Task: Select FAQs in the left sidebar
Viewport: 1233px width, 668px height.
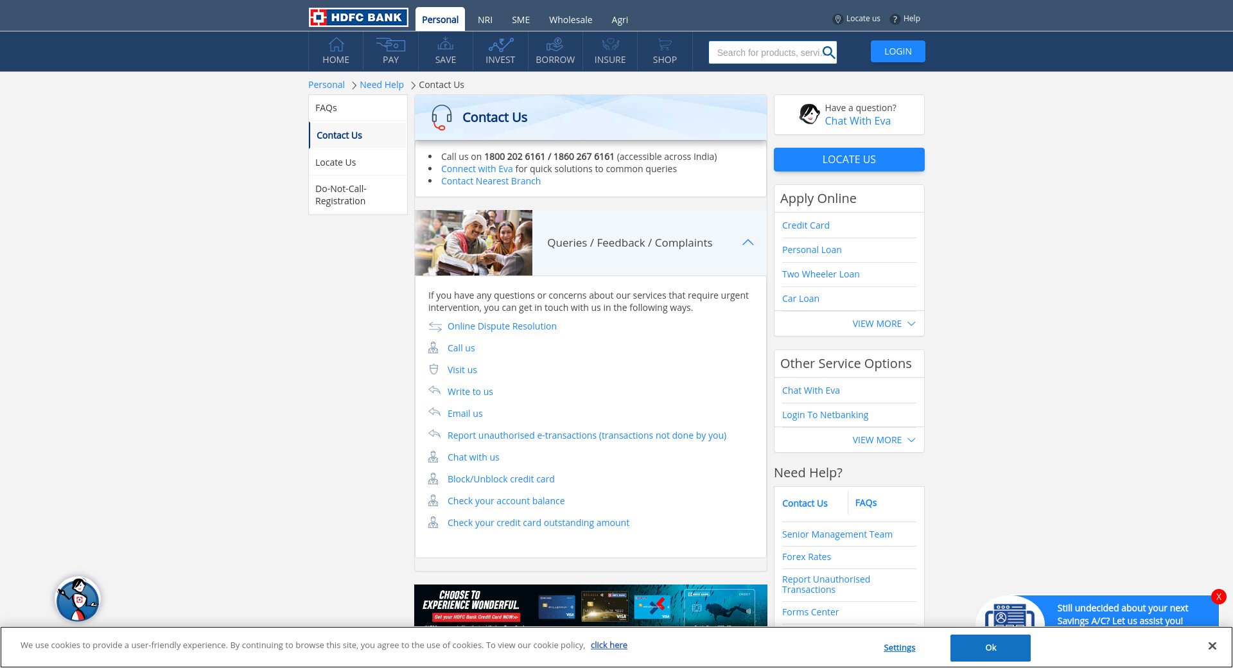Action: click(326, 108)
